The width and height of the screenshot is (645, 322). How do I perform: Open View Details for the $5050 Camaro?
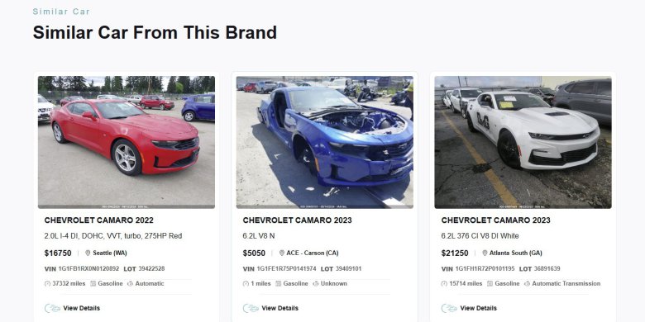pyautogui.click(x=280, y=308)
